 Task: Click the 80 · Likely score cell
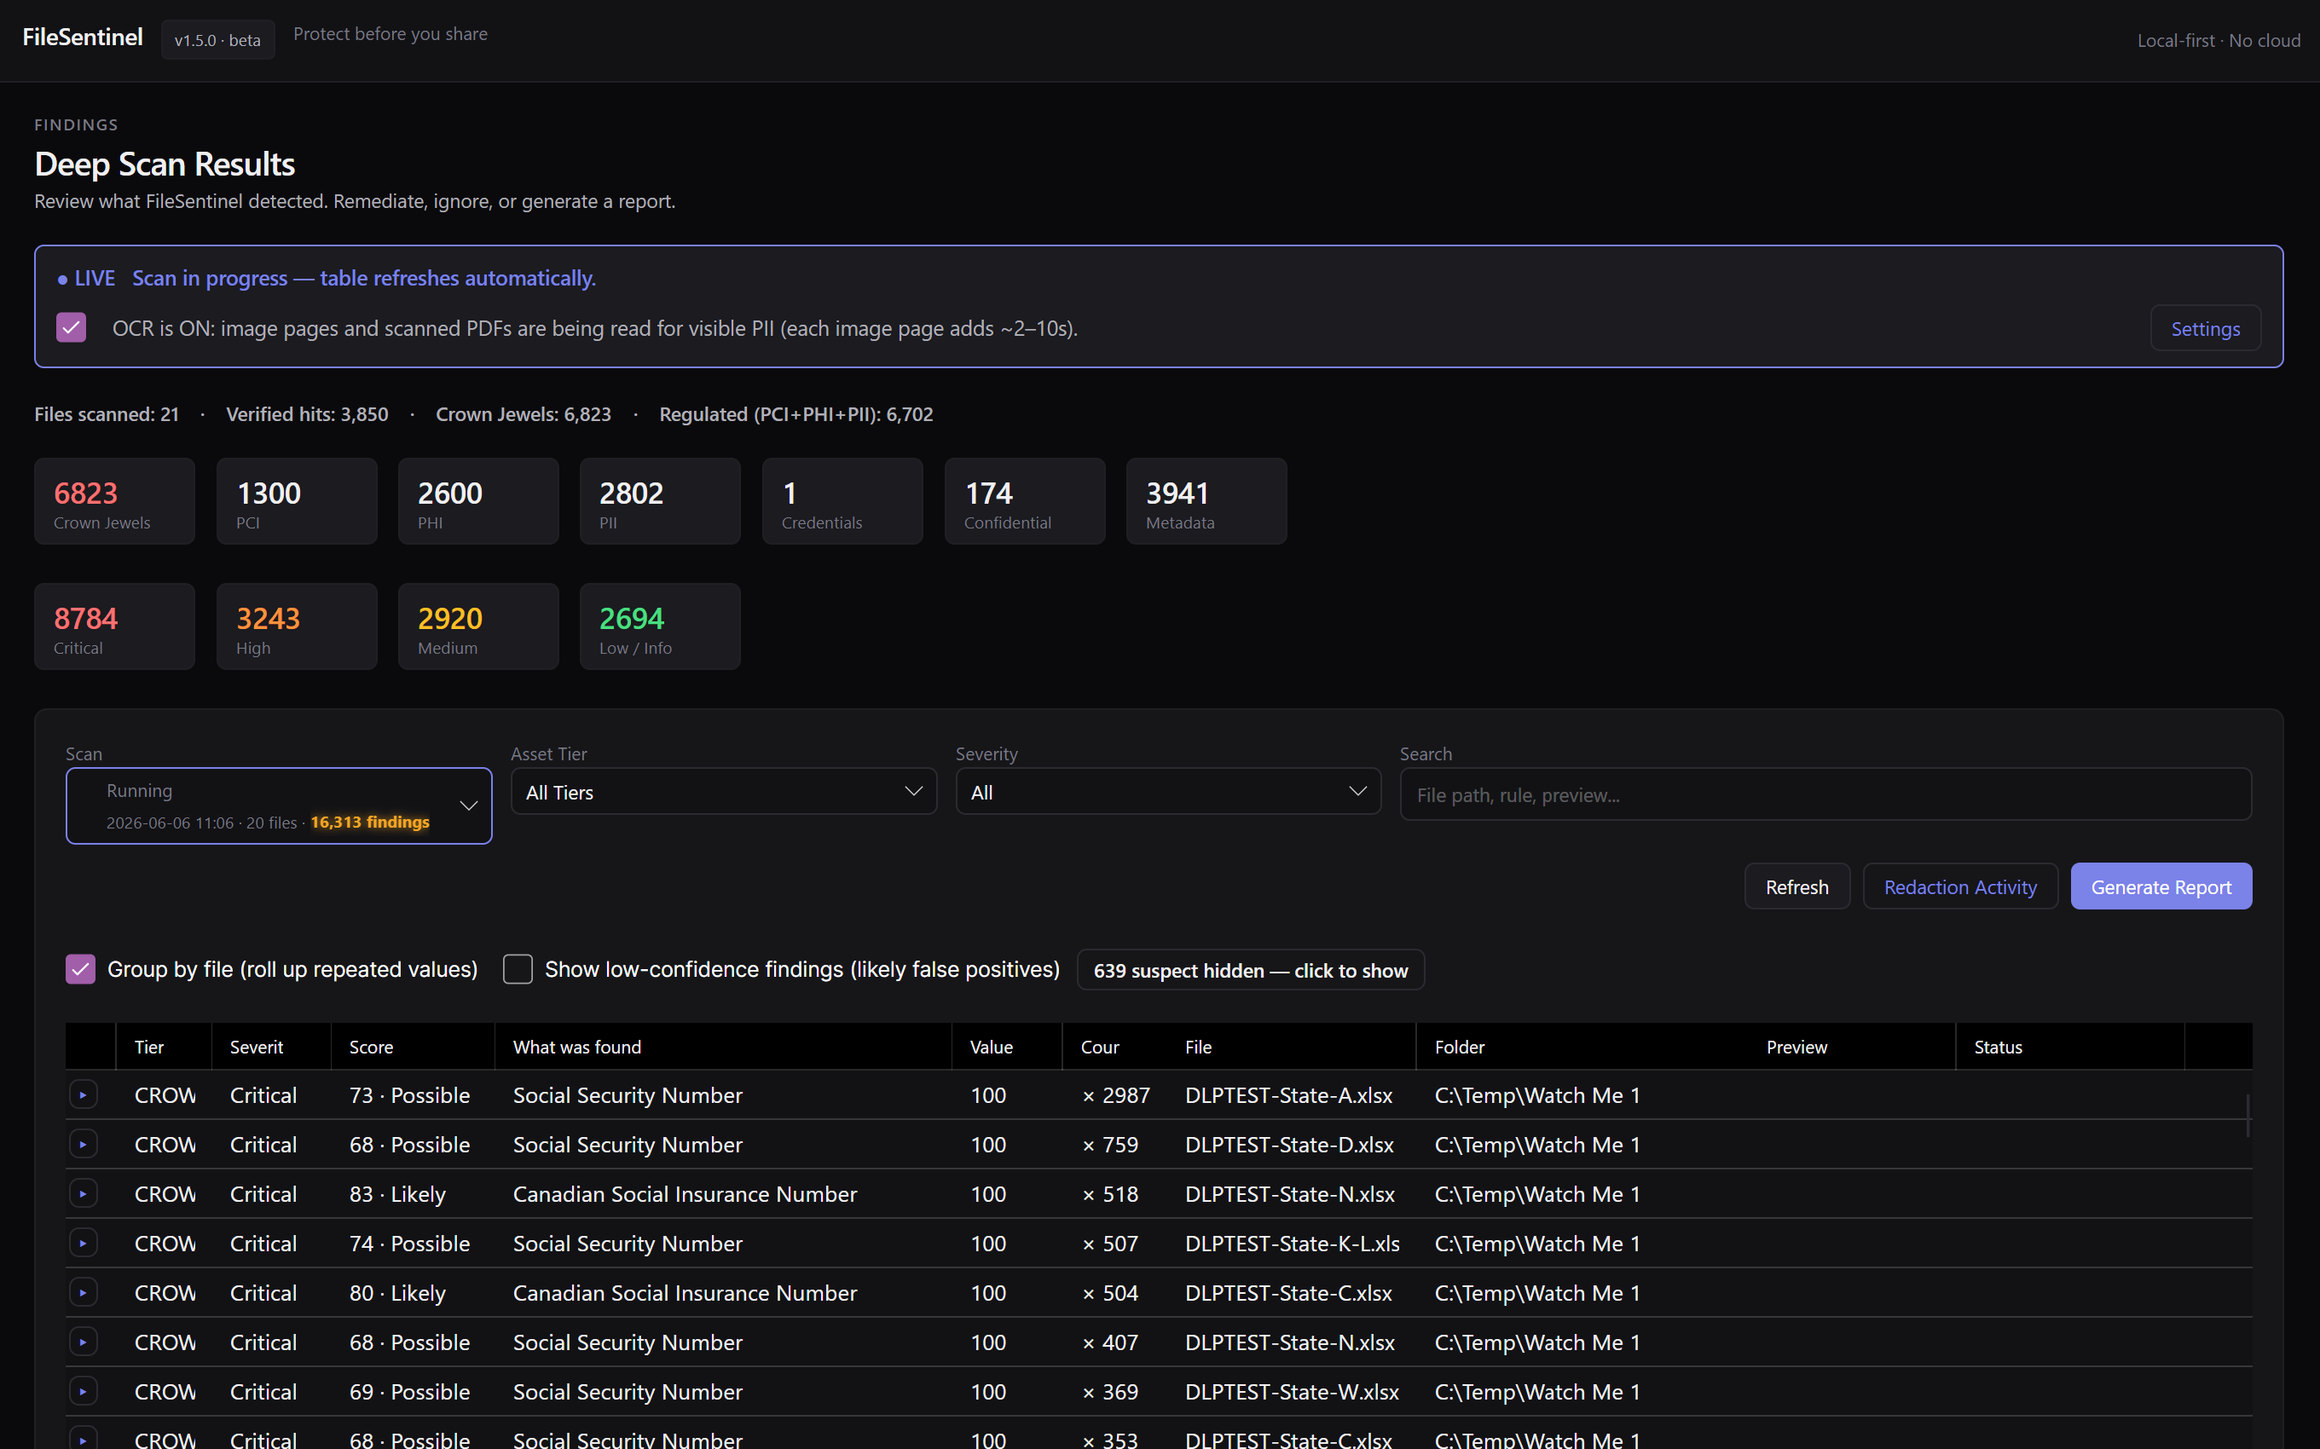click(x=398, y=1293)
